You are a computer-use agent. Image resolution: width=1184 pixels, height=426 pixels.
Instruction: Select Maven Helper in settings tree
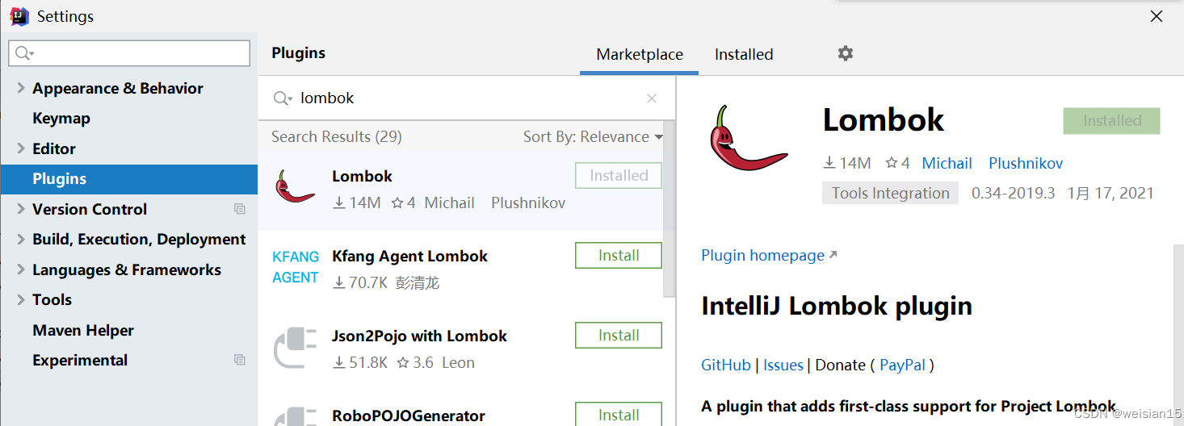click(83, 330)
